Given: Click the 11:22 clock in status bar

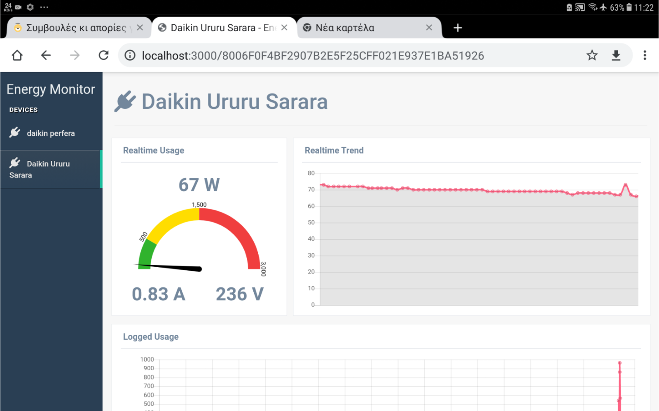Looking at the screenshot, I should coord(644,7).
